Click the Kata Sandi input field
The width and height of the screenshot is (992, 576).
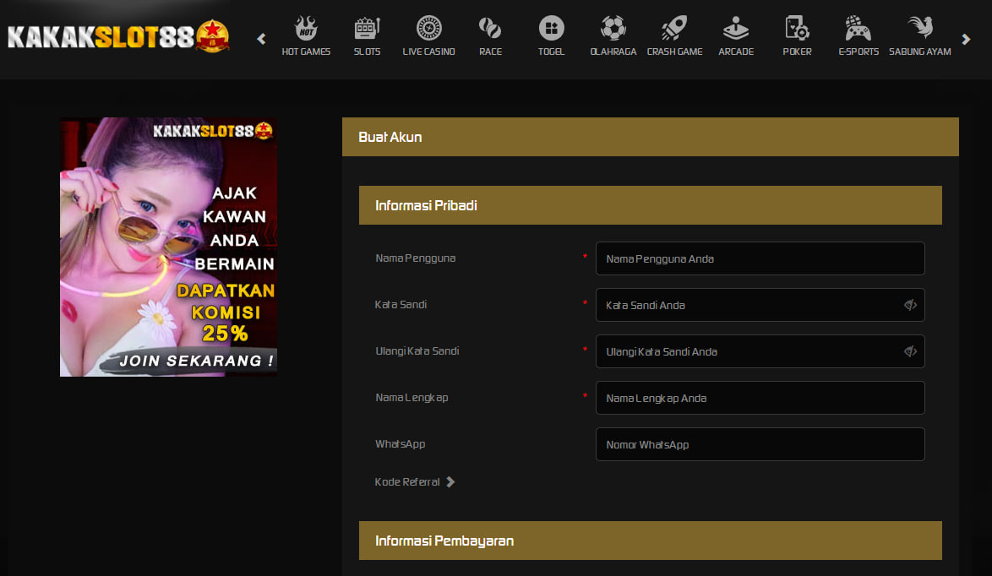(x=760, y=305)
